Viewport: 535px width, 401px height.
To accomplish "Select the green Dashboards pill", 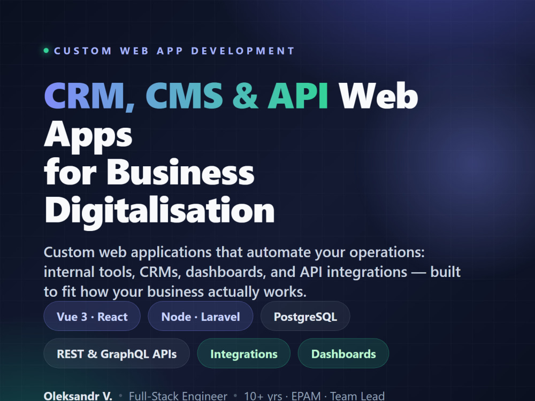I will 343,353.
